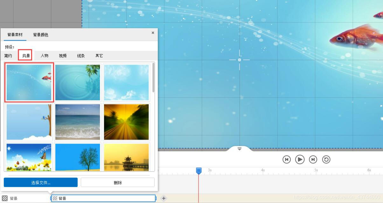Choose the blue sky clouds background thumbnail
The height and width of the screenshot is (203, 383).
point(126,82)
